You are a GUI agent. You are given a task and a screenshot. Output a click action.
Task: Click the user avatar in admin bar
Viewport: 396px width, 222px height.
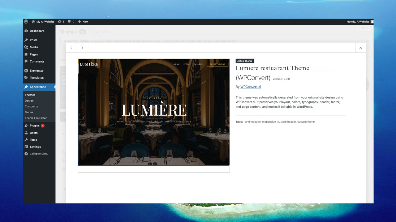coord(372,22)
